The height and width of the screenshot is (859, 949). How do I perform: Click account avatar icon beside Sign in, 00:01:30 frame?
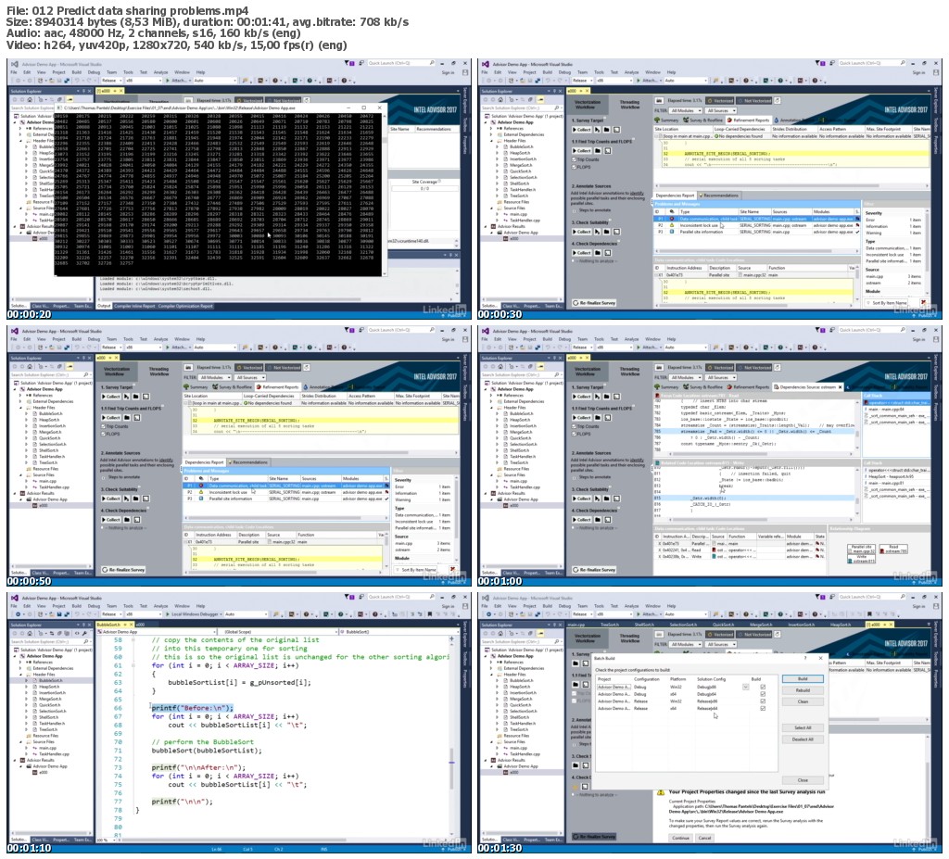coord(936,606)
